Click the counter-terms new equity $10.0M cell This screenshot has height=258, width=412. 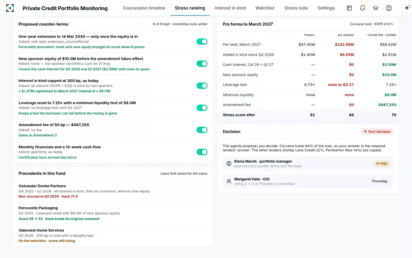pos(389,75)
